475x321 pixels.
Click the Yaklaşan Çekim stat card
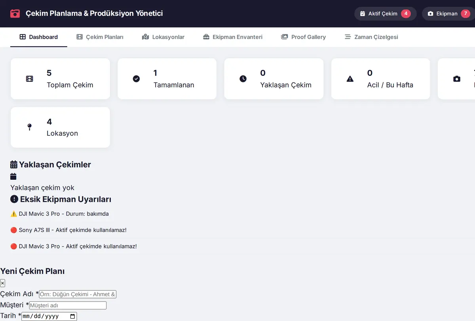coord(274,79)
